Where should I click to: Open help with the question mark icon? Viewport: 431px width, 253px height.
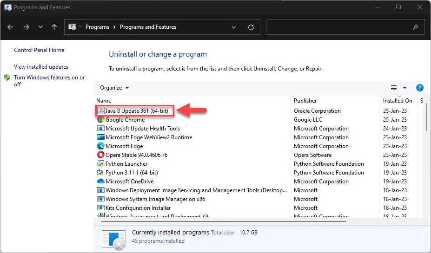click(x=419, y=88)
